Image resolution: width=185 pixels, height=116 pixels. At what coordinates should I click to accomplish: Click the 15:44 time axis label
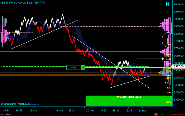[x=6, y=111]
